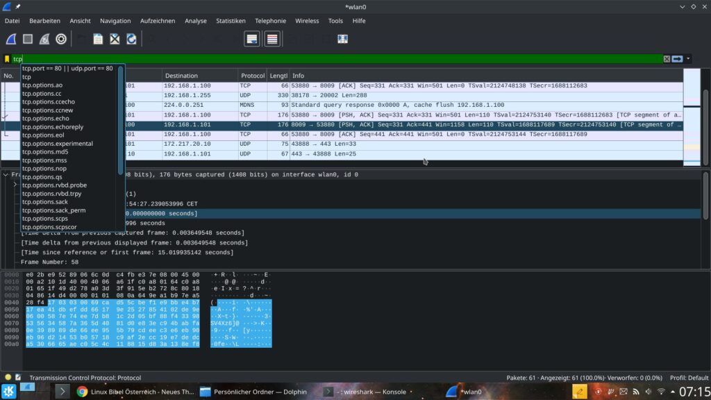Select the 'Frame Number: 58' detail line

click(x=49, y=262)
